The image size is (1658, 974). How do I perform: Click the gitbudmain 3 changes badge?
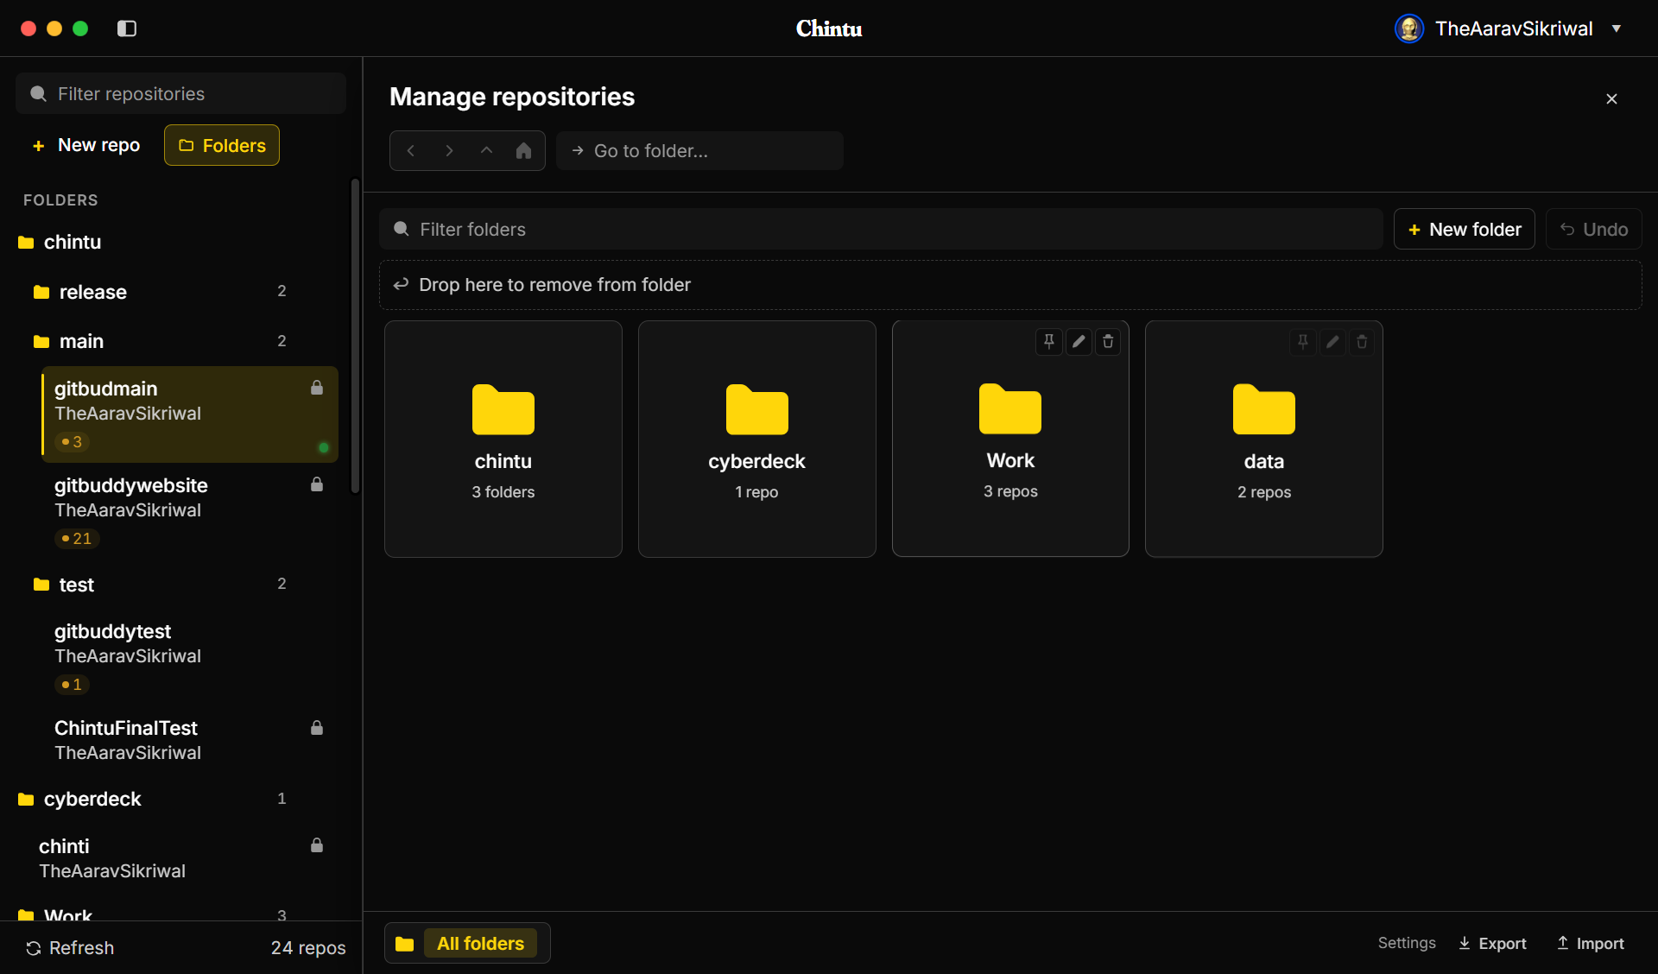coord(73,442)
